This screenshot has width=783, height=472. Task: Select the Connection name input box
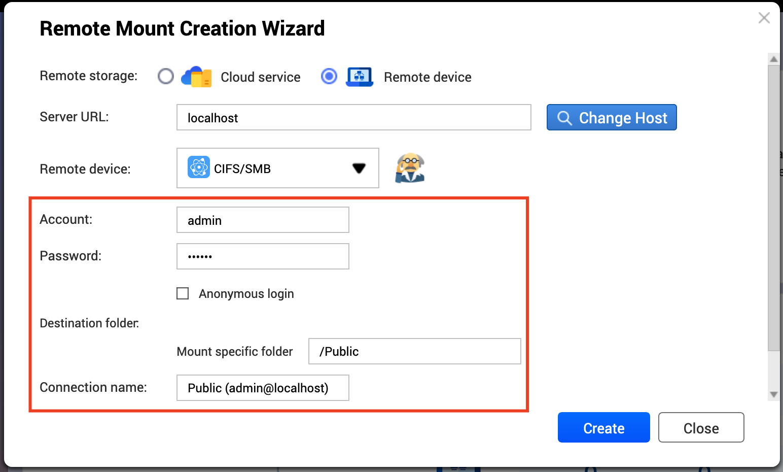[263, 388]
